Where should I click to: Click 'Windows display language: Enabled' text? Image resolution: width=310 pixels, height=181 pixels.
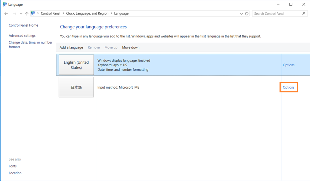(x=124, y=60)
